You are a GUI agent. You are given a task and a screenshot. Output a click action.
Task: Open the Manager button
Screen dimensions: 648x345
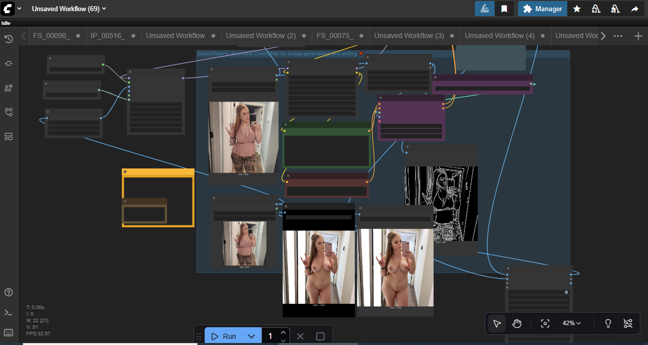(542, 9)
